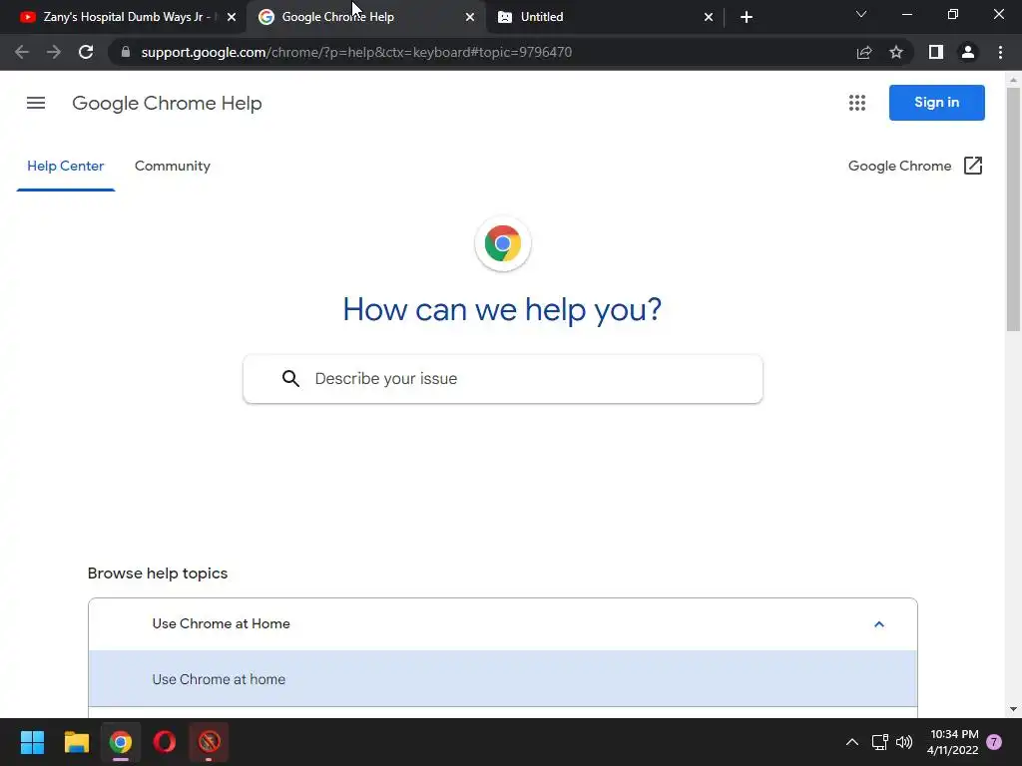The width and height of the screenshot is (1022, 766).
Task: Click the scrollbar down arrow
Action: [x=1013, y=709]
